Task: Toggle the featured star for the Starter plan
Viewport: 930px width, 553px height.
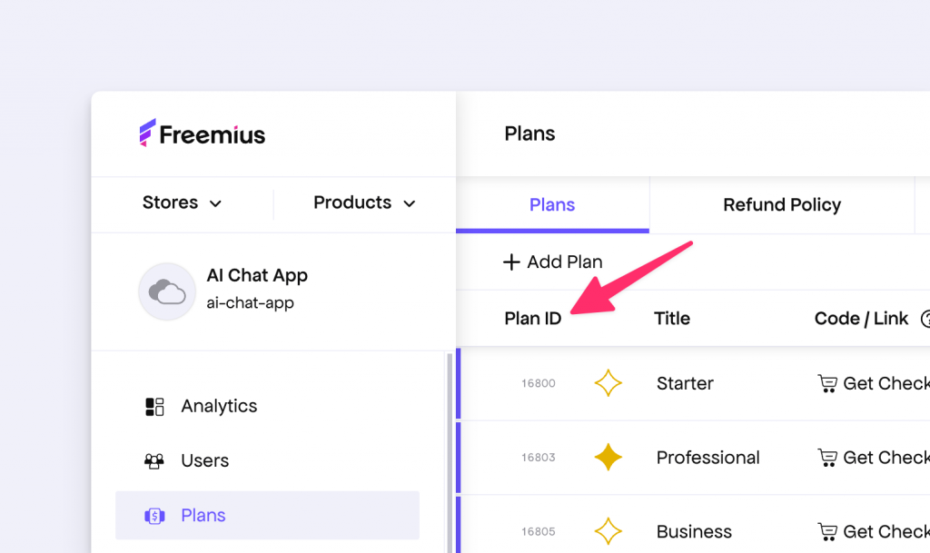Action: point(608,383)
